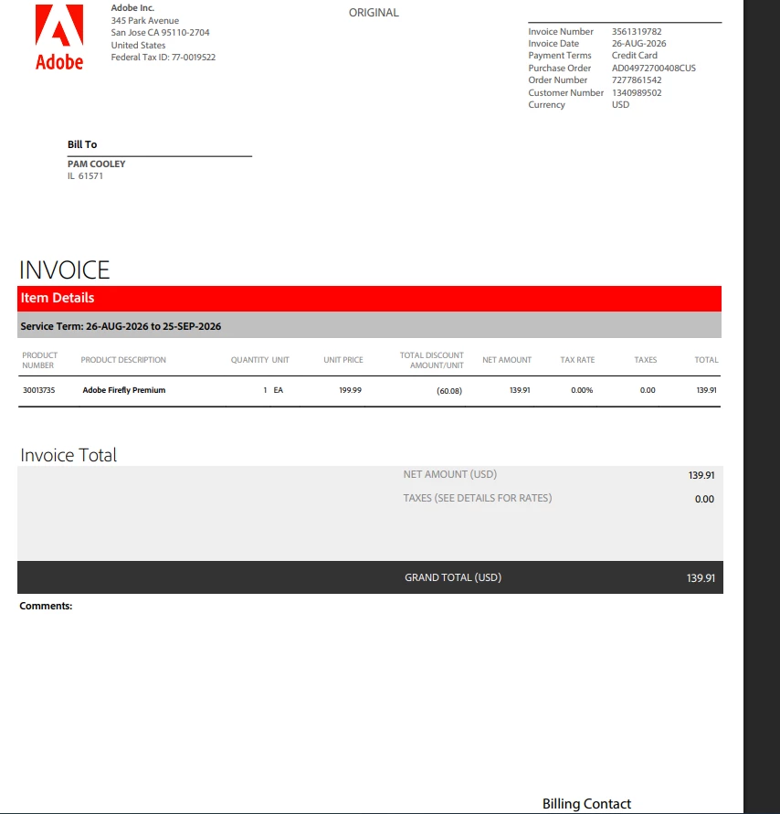This screenshot has width=780, height=814.
Task: Click the INVOICE heading
Action: point(64,270)
